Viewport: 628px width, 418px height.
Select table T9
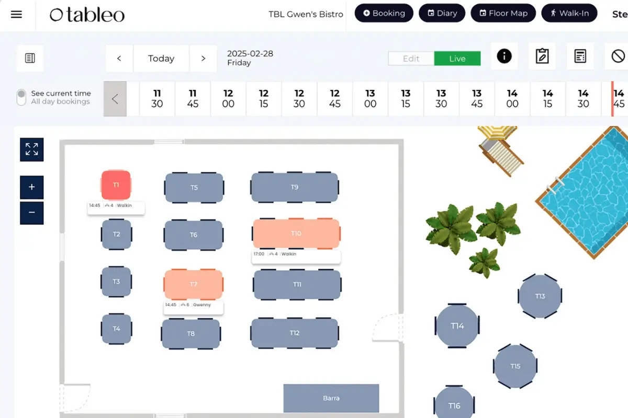295,187
